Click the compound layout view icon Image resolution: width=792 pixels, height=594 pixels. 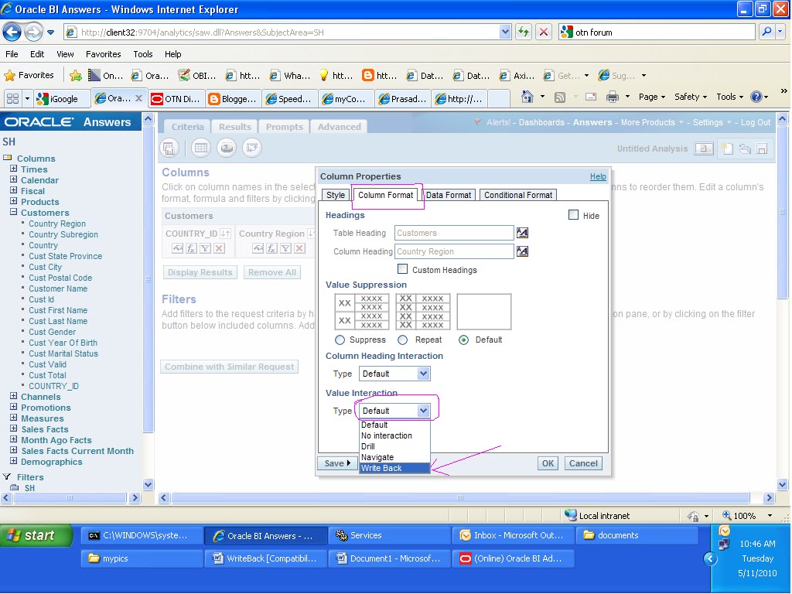(169, 148)
